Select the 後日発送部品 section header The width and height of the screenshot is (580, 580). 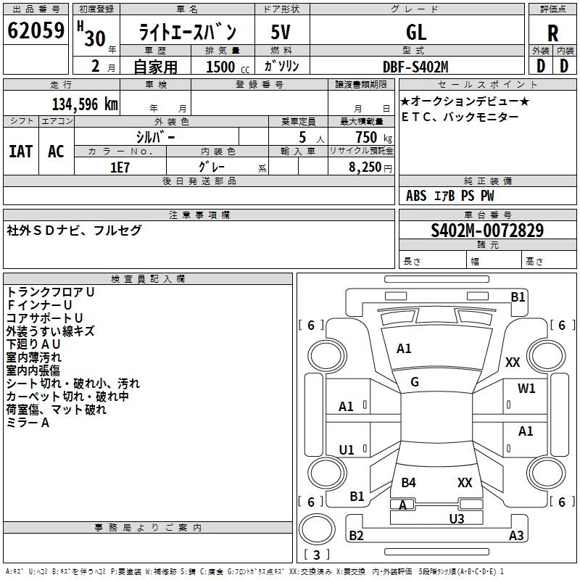click(199, 181)
